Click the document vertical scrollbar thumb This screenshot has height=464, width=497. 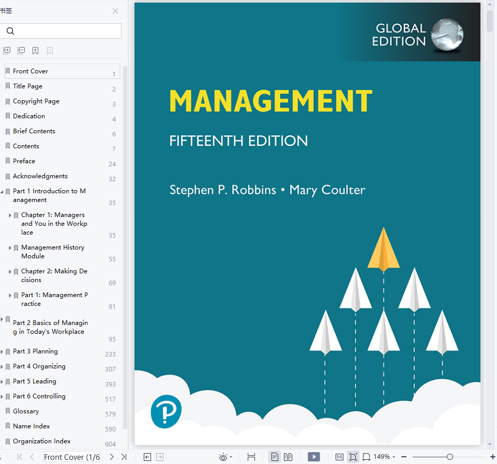(490, 20)
